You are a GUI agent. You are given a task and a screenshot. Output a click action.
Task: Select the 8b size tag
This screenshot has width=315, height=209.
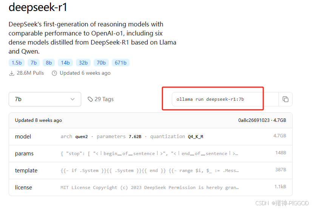(49, 63)
